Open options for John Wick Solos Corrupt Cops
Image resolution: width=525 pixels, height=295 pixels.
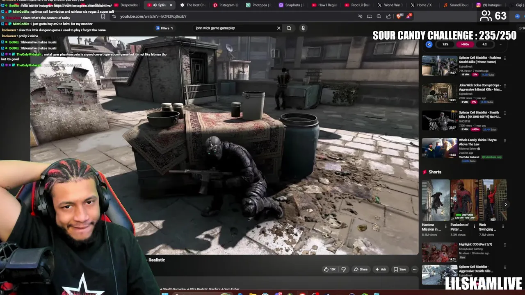505,86
